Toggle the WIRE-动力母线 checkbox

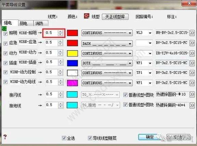[5, 82]
